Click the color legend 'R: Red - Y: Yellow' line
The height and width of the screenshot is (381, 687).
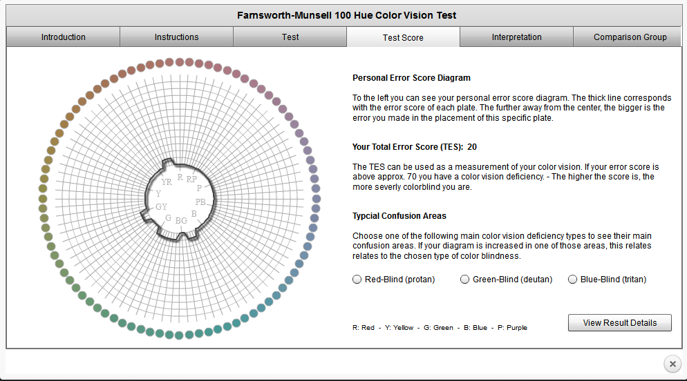click(x=440, y=328)
